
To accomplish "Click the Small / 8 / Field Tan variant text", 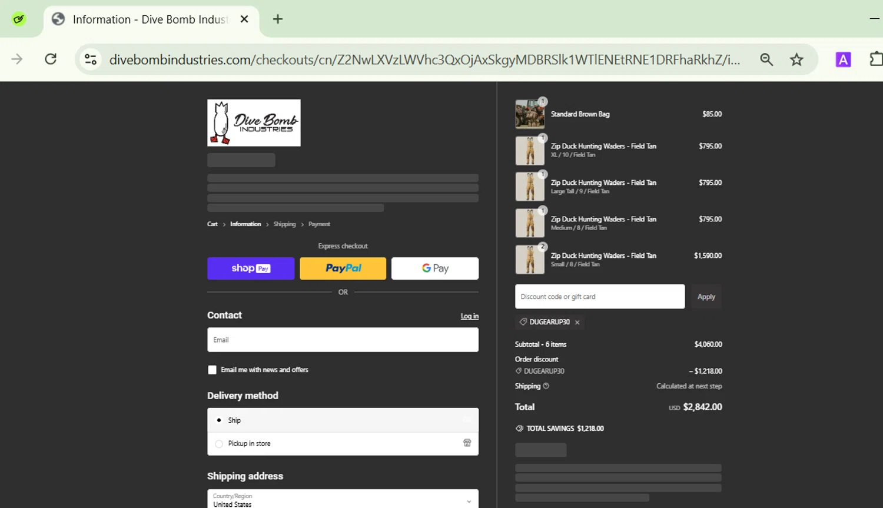I will 575,264.
